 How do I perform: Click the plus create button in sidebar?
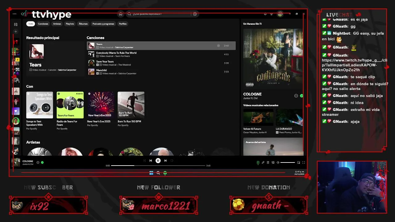[x=16, y=31]
